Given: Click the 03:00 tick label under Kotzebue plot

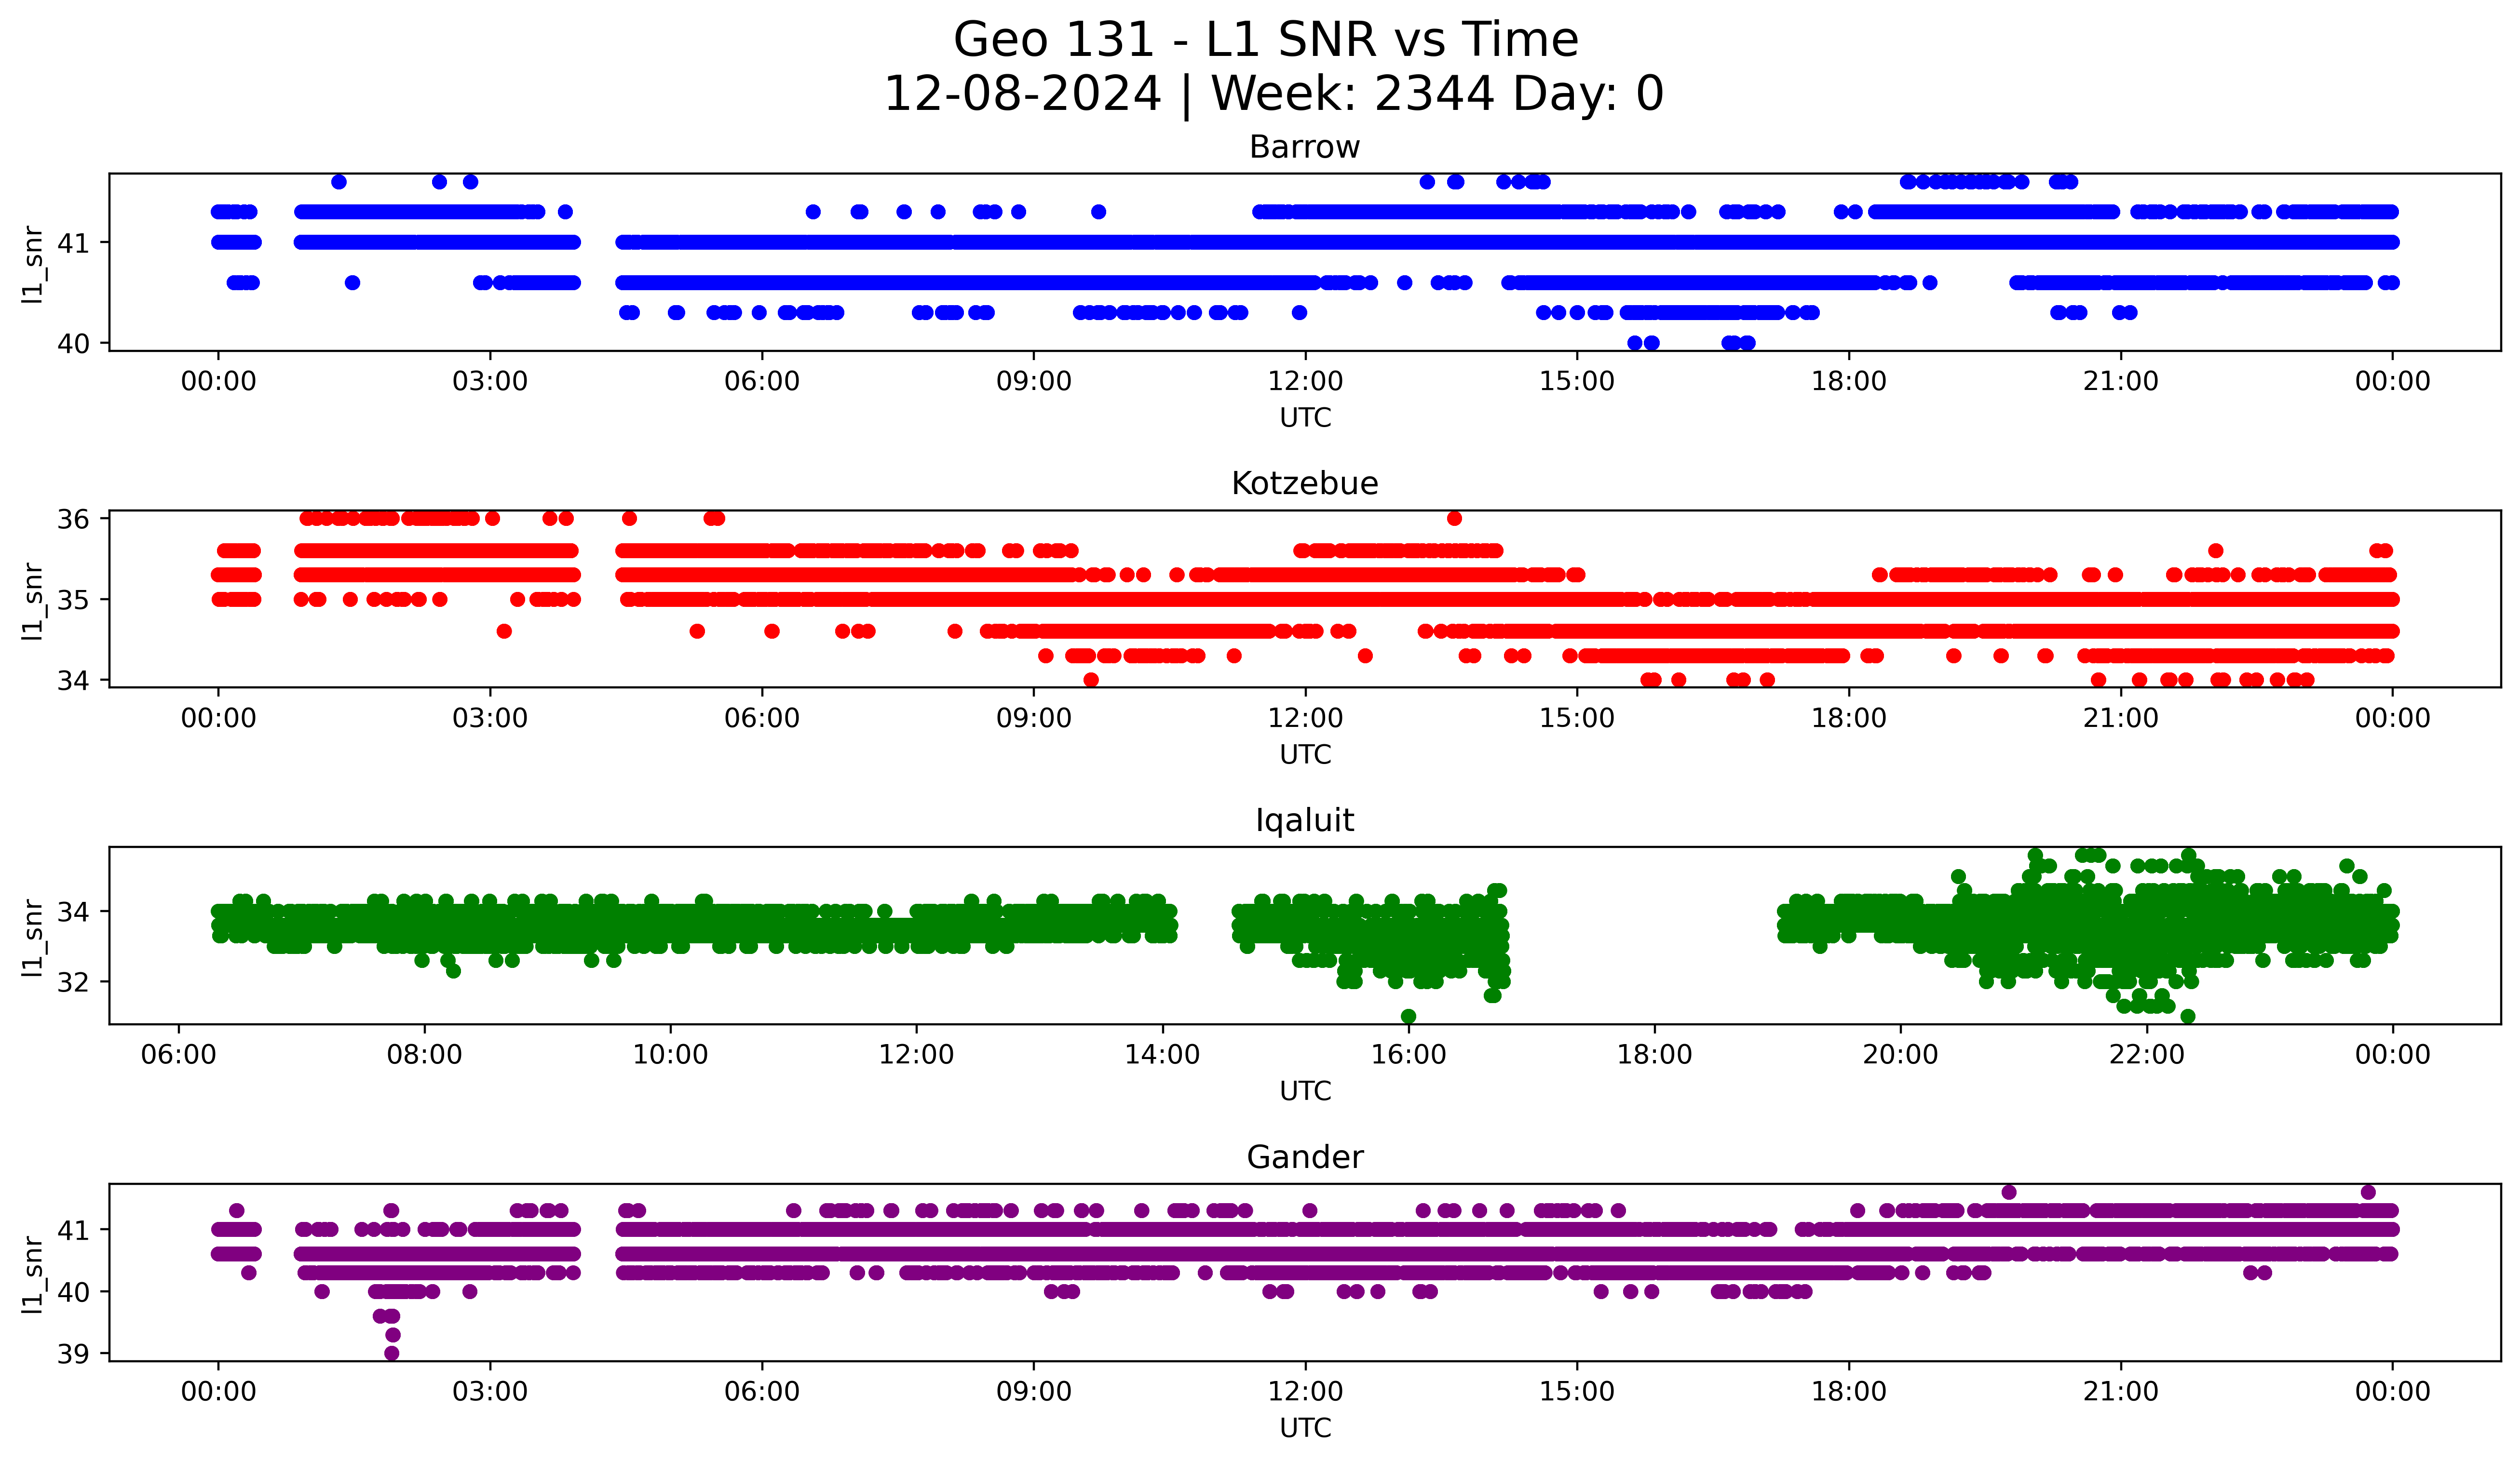Looking at the screenshot, I should (x=490, y=719).
